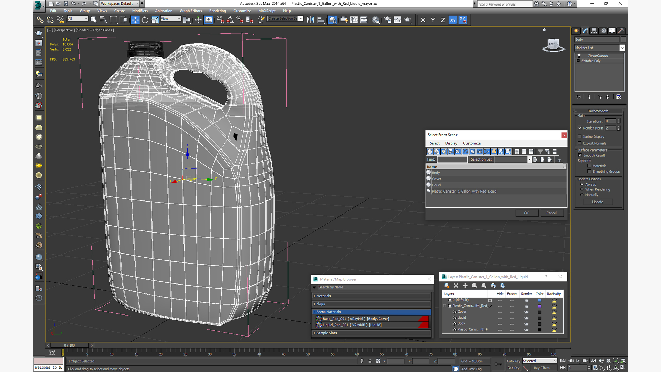The width and height of the screenshot is (661, 372).
Task: Toggle the Angle Snap icon
Action: [230, 20]
